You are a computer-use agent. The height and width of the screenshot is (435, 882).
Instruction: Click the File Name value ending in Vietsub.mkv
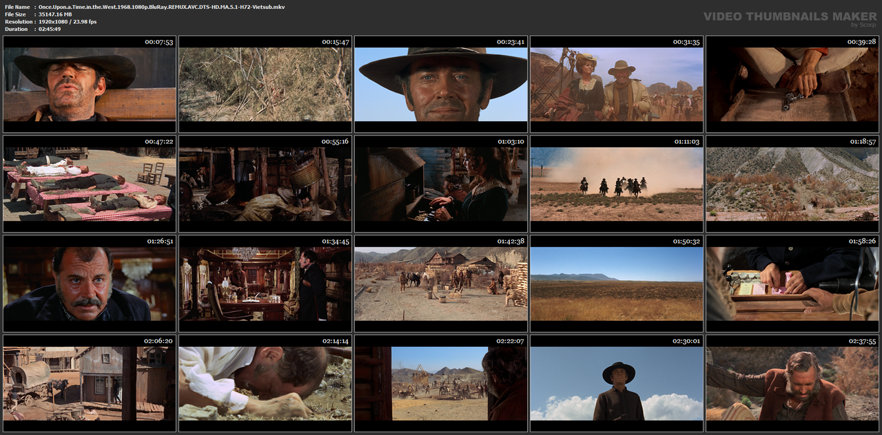162,7
